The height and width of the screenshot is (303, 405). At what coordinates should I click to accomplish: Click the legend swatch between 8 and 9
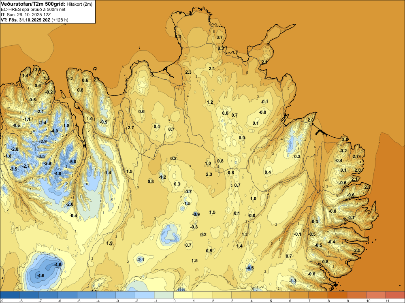(337, 295)
